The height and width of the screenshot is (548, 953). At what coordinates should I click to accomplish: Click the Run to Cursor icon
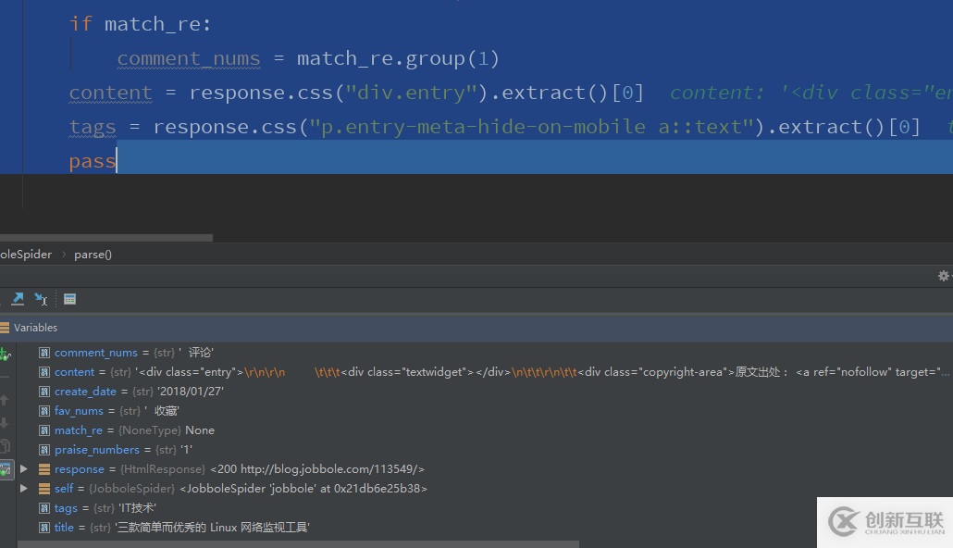[x=41, y=299]
